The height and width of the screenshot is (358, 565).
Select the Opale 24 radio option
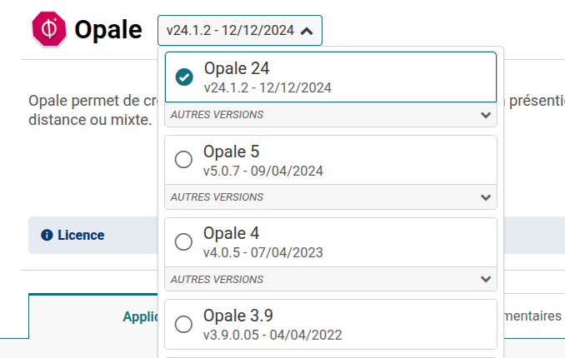[184, 77]
